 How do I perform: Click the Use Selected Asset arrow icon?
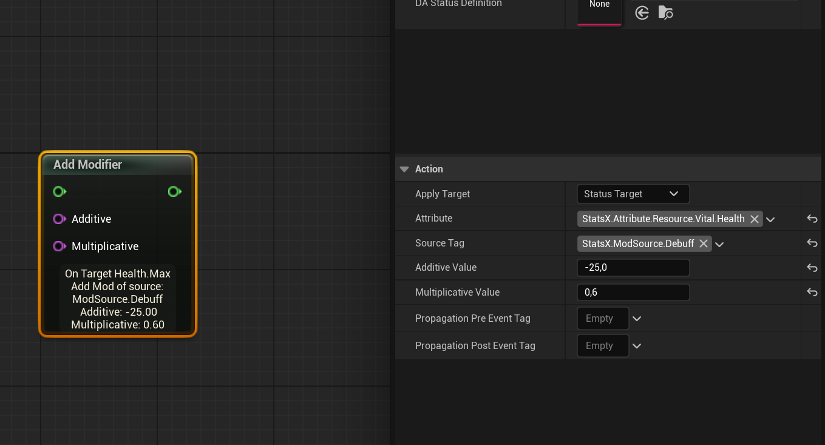pos(642,12)
